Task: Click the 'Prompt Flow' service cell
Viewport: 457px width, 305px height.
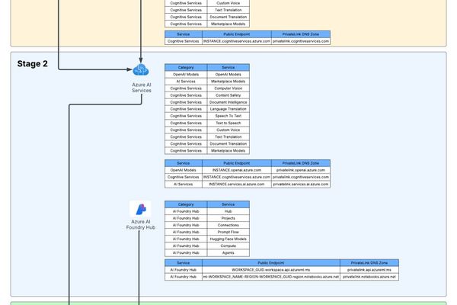Action: [x=228, y=232]
